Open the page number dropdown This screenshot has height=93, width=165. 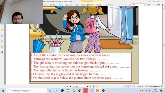(x=85, y=86)
